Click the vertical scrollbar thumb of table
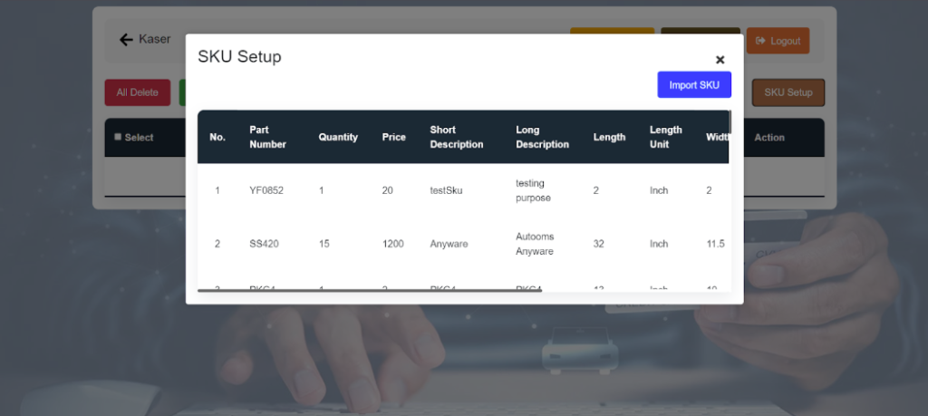Viewport: 928px width, 416px height. [730, 121]
